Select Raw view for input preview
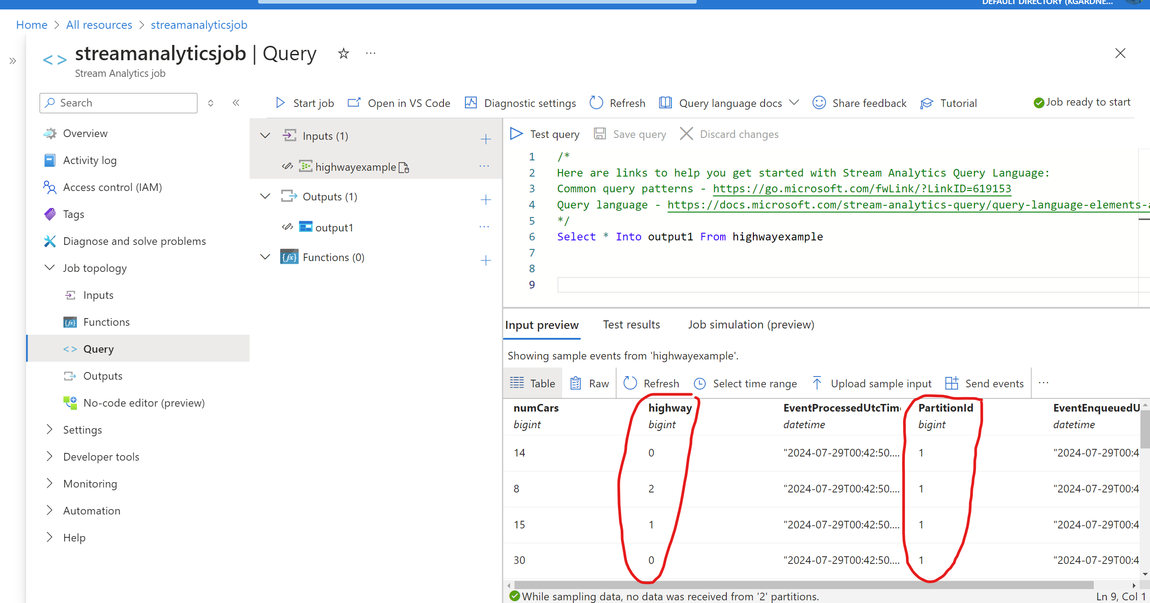Screen dimensions: 1150x603 coord(589,383)
